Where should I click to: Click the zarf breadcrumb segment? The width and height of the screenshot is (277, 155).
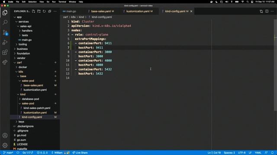(x=65, y=17)
